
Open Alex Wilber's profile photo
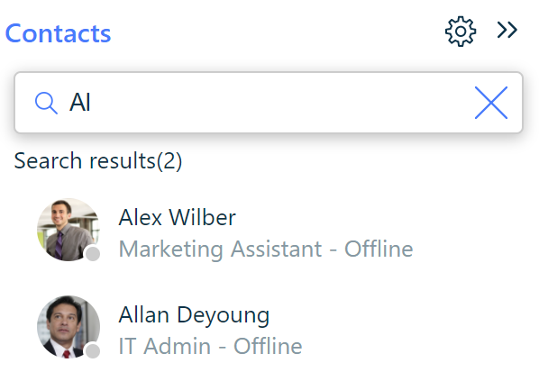pyautogui.click(x=69, y=230)
